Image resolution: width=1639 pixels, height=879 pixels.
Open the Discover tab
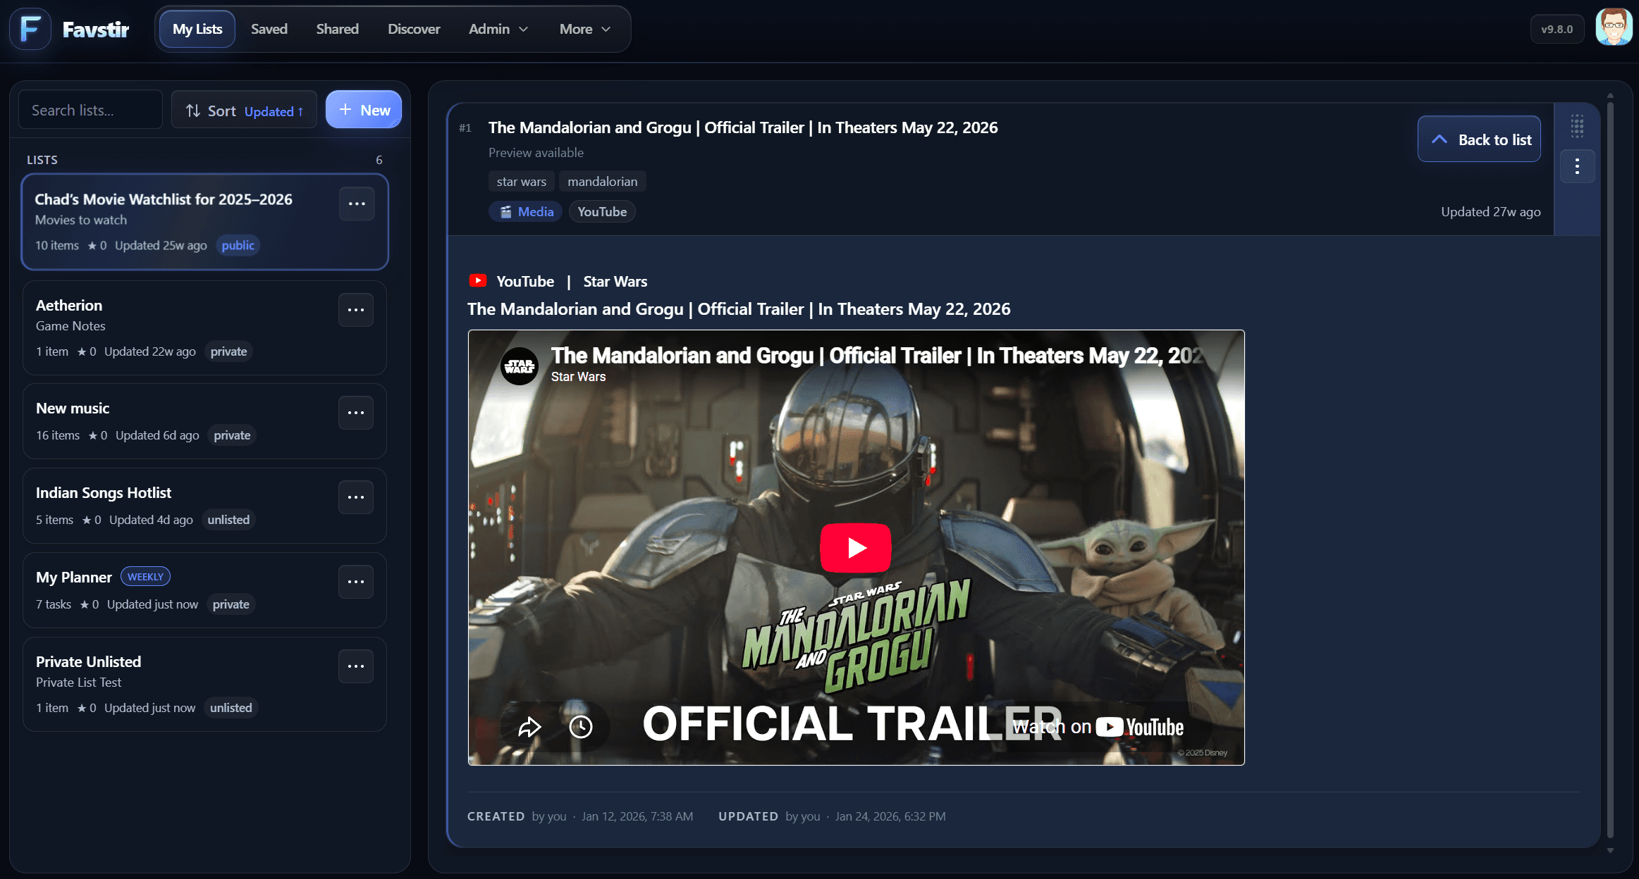pyautogui.click(x=414, y=29)
